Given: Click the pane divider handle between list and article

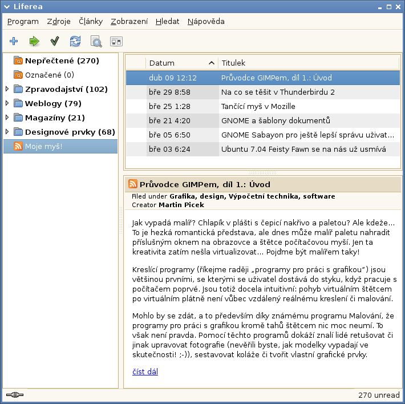Looking at the screenshot, I should coord(263,172).
